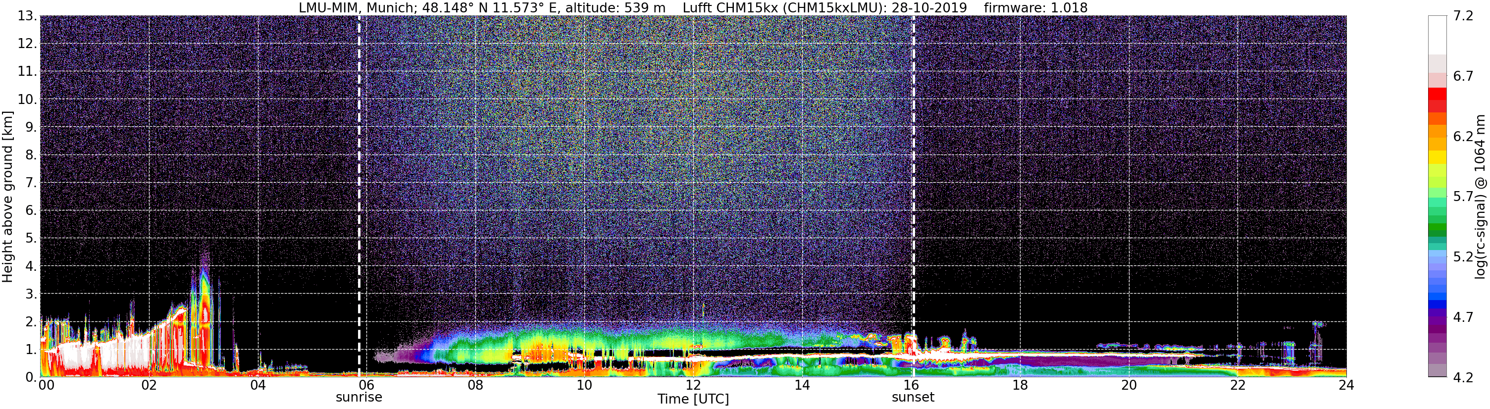Click the '2.' height-axis tick label
Screen dimensions: 1490x409
pos(31,321)
